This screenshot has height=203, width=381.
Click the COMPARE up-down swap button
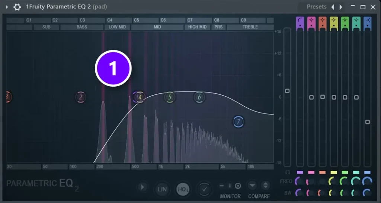coord(265,186)
